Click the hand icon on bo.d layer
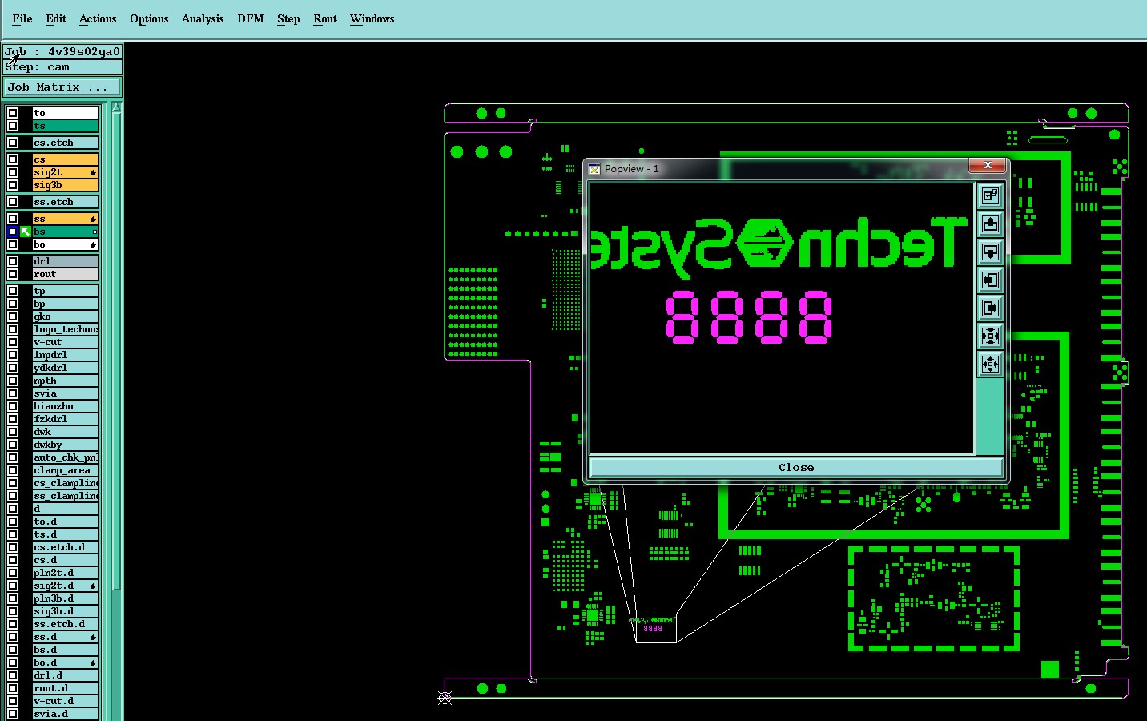This screenshot has height=721, width=1147. 93,663
